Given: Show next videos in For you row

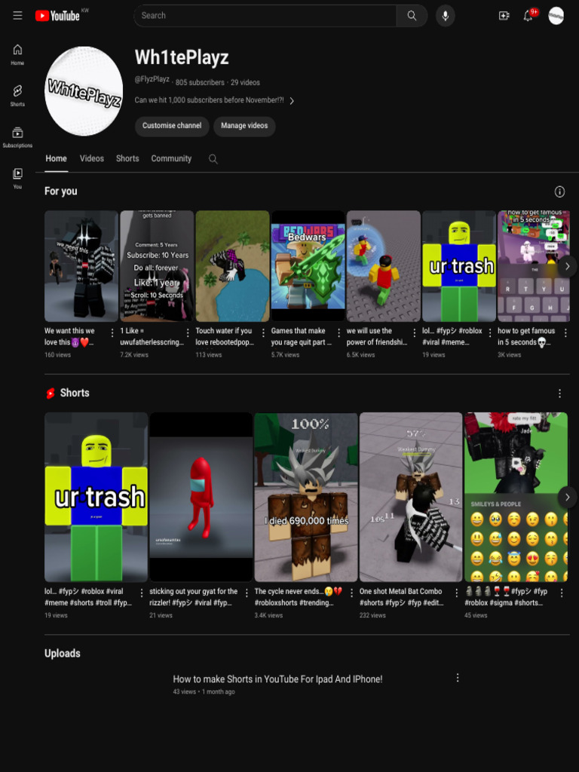Looking at the screenshot, I should [x=567, y=266].
